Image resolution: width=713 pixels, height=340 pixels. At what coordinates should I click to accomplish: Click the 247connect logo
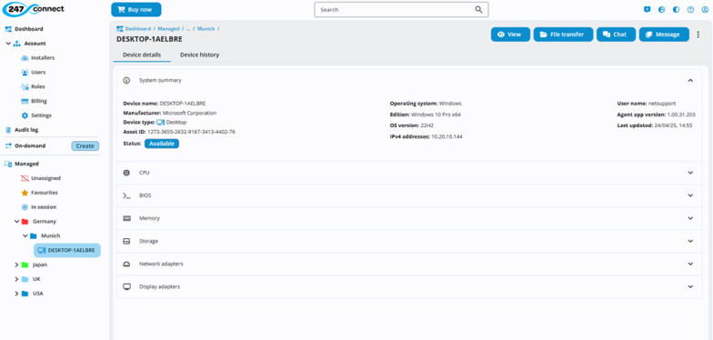(33, 9)
